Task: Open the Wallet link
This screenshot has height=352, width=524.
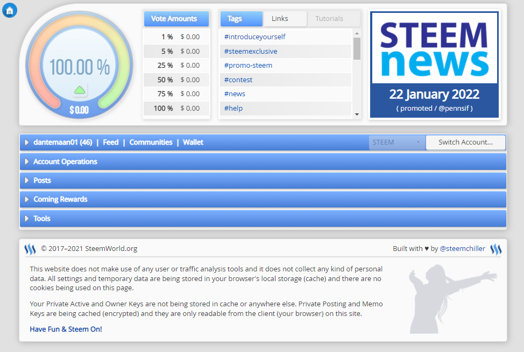Action: [x=193, y=142]
